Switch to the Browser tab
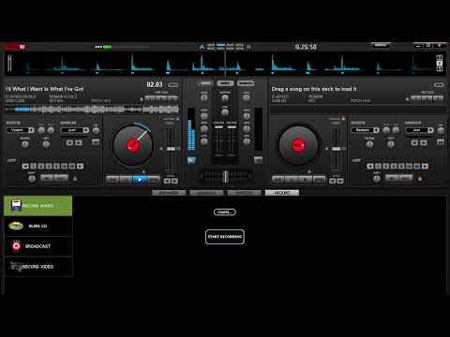This screenshot has width=450, height=337. point(169,193)
